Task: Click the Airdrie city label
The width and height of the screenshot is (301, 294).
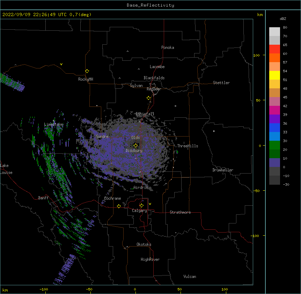Action: (x=141, y=188)
